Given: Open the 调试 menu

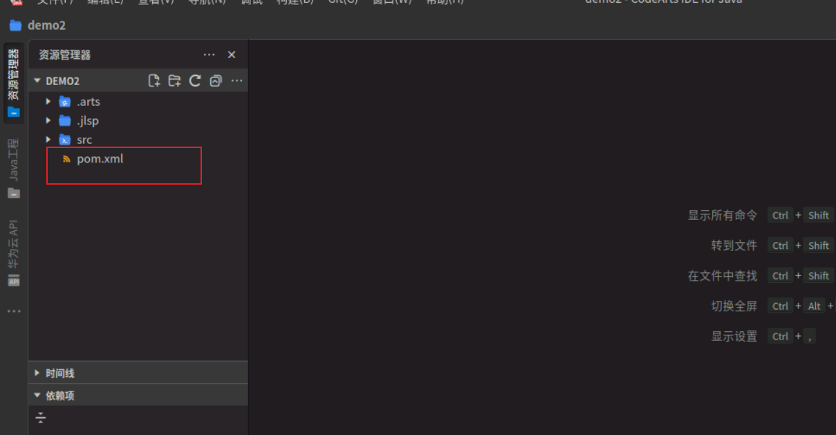Looking at the screenshot, I should (x=252, y=3).
